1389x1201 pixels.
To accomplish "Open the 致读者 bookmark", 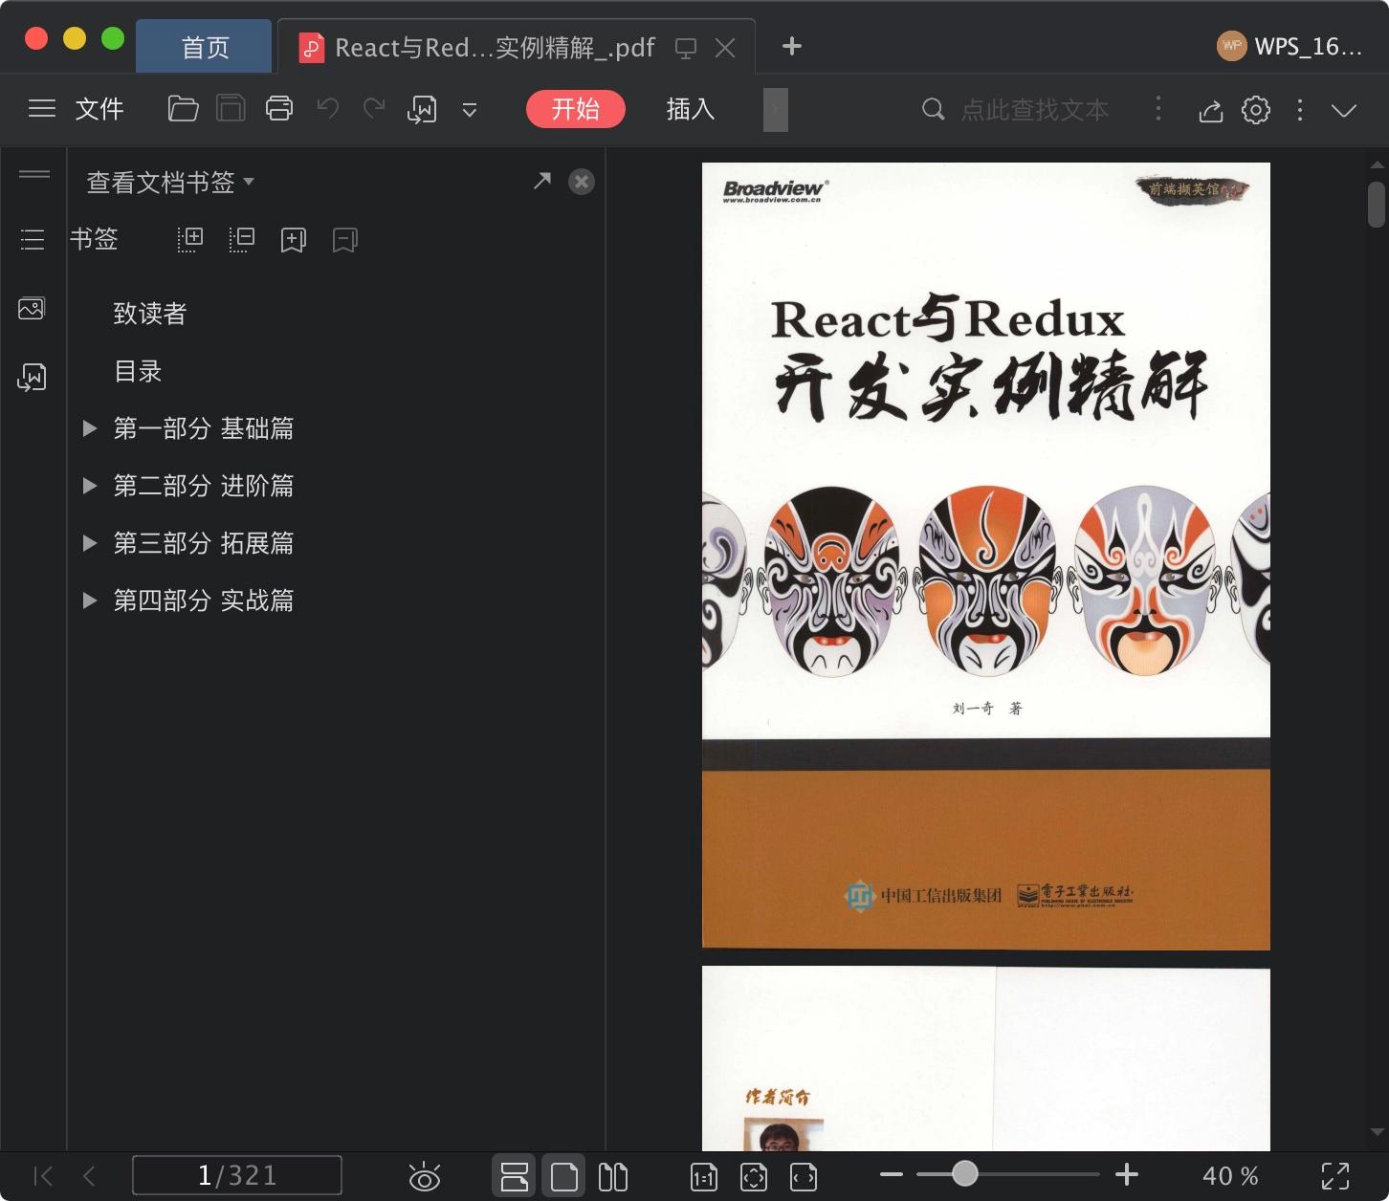I will (150, 314).
